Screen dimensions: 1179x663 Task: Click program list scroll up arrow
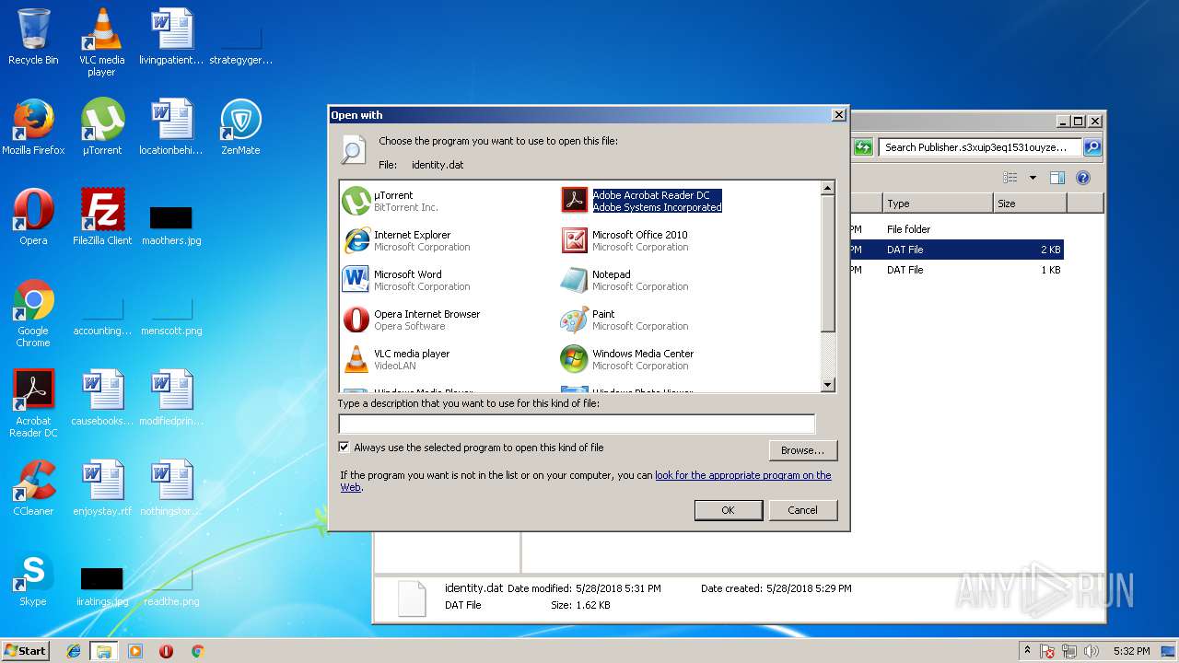[827, 188]
